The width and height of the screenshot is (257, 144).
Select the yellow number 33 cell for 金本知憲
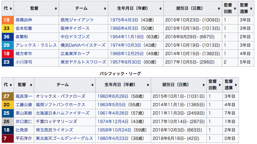click(x=8, y=28)
